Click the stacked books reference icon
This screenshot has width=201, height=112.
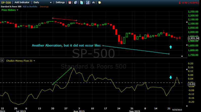76,3
